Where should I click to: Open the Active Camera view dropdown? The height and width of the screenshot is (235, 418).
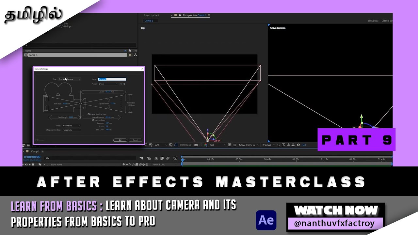click(x=249, y=145)
